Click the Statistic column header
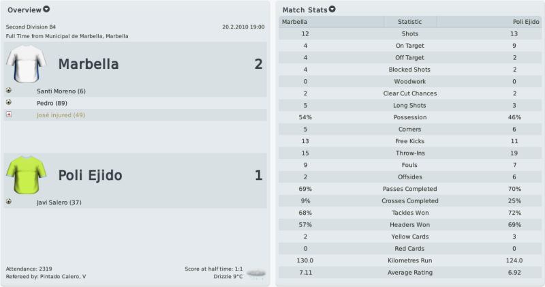The height and width of the screenshot is (287, 545). point(410,22)
